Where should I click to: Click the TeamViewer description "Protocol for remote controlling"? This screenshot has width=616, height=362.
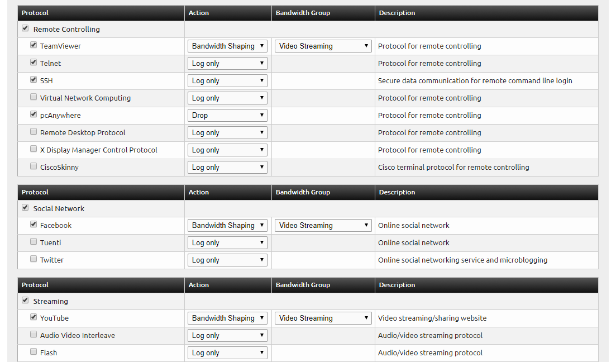(429, 46)
